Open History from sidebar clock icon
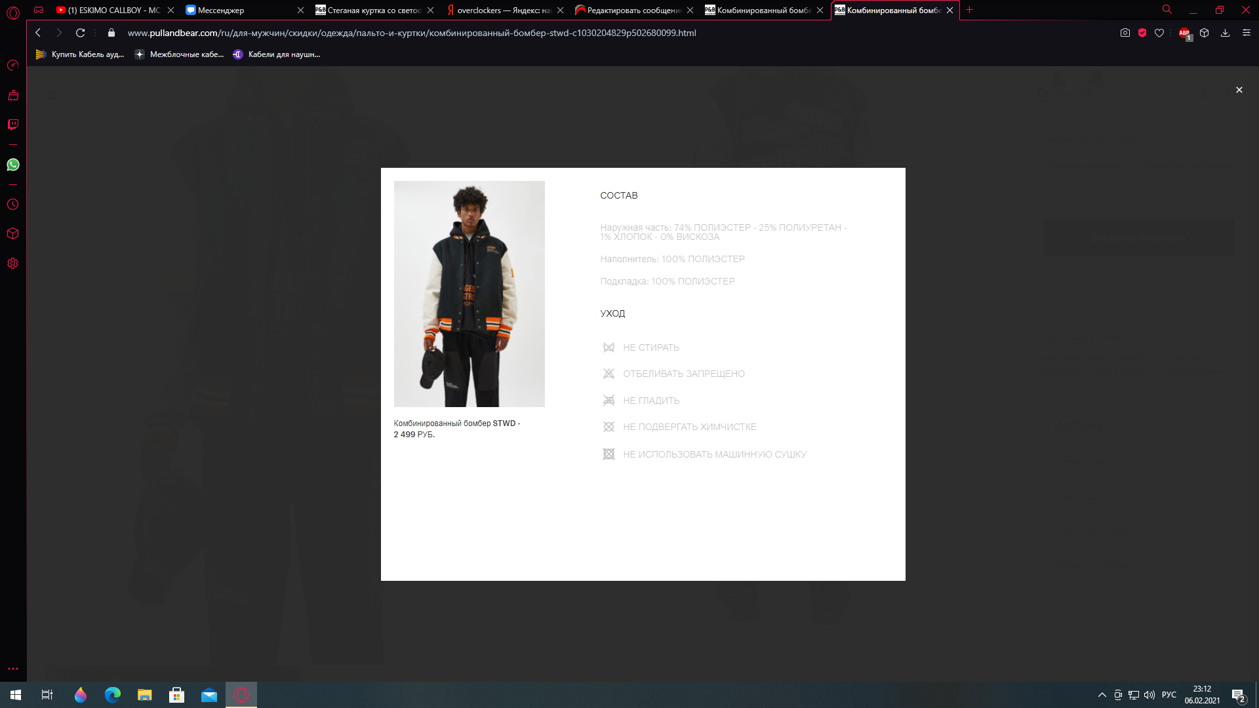 [13, 205]
